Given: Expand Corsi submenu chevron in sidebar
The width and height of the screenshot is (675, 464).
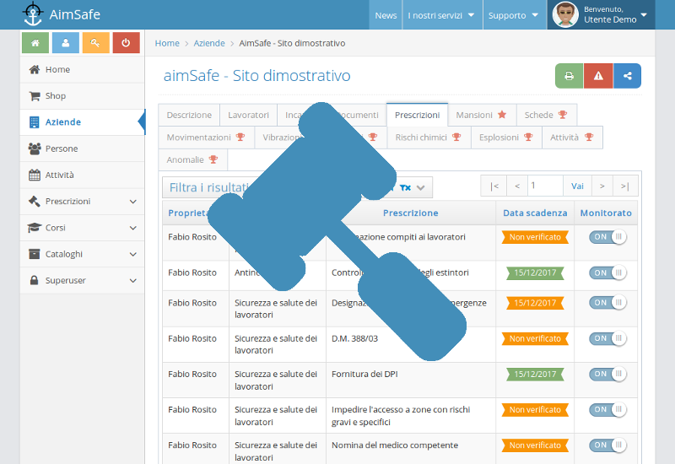Looking at the screenshot, I should [x=133, y=228].
